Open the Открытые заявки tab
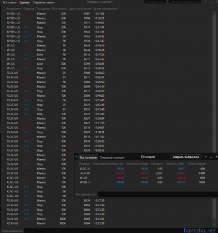Image resolution: width=218 pixels, height=233 pixels. [x=44, y=2]
